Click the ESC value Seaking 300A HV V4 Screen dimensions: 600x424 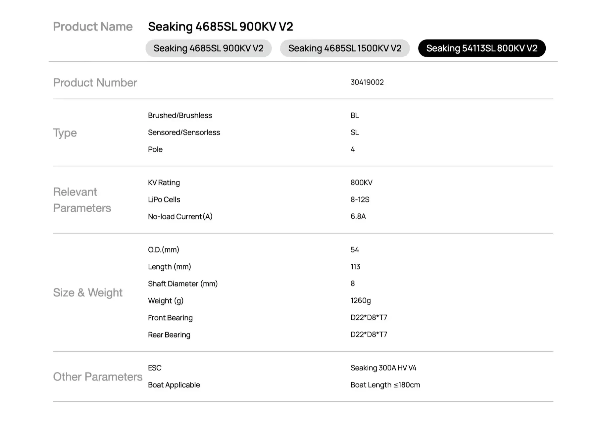click(383, 368)
